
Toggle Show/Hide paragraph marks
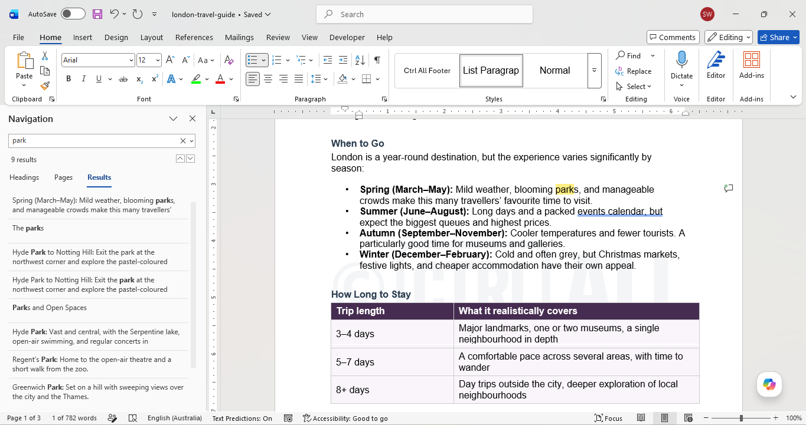pos(377,60)
